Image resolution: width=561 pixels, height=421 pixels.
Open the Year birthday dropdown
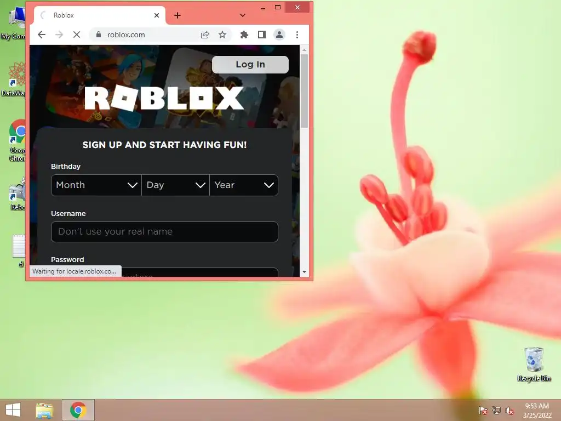(244, 185)
